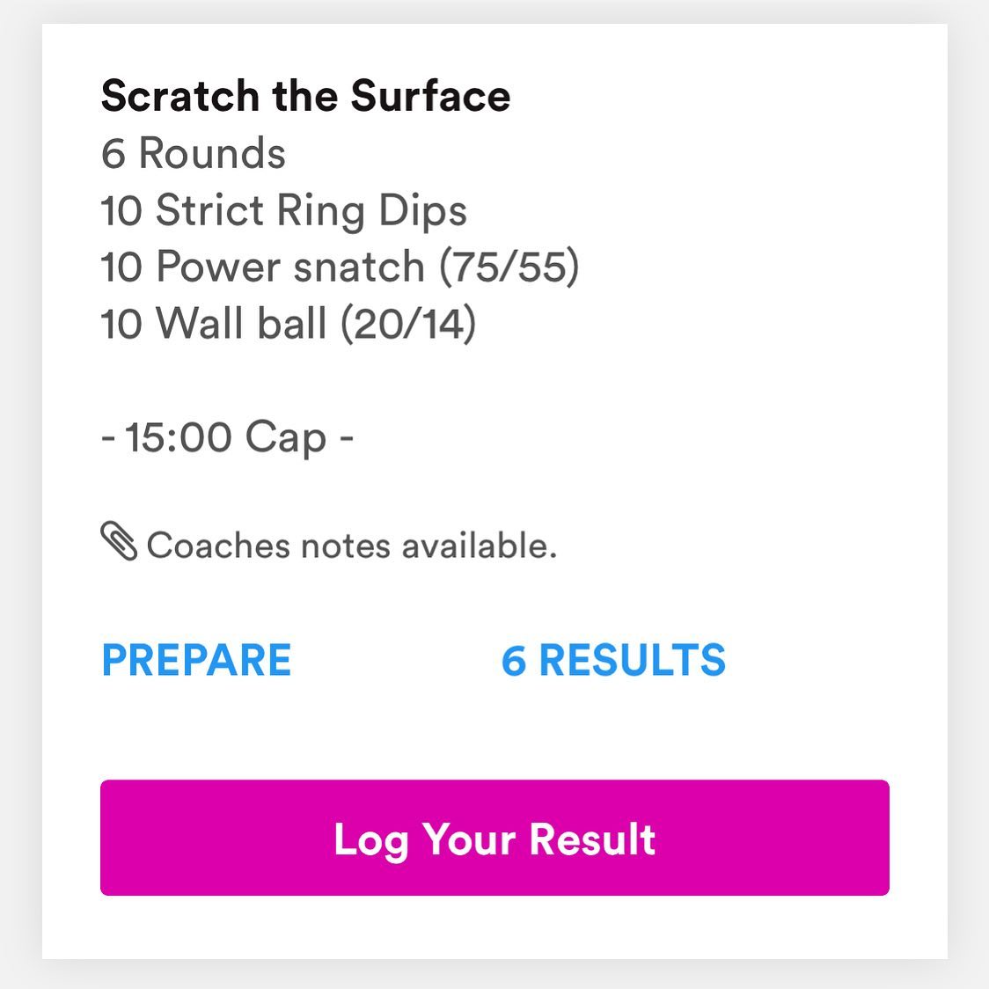Image resolution: width=989 pixels, height=989 pixels.
Task: Click the word 'Surface' in the title
Action: [x=430, y=96]
